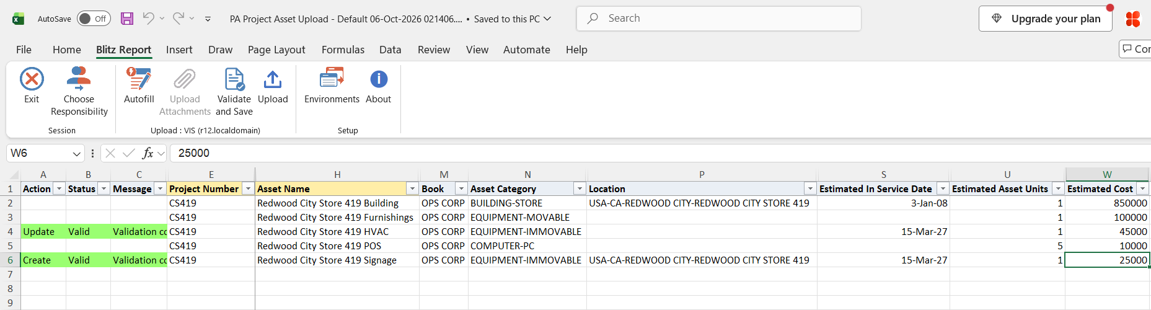Screen dimensions: 1151x310
Task: Redo the last action
Action: (179, 19)
